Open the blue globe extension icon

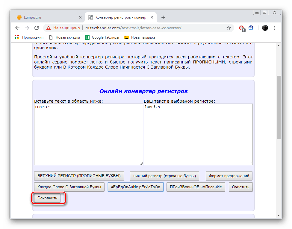251,28
